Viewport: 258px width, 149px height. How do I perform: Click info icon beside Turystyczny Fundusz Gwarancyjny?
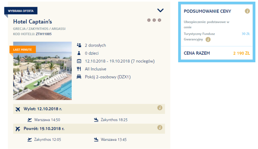[x=208, y=39]
